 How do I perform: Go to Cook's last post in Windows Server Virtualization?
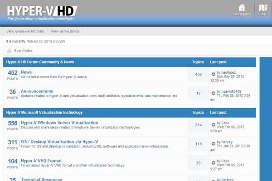coord(214,125)
